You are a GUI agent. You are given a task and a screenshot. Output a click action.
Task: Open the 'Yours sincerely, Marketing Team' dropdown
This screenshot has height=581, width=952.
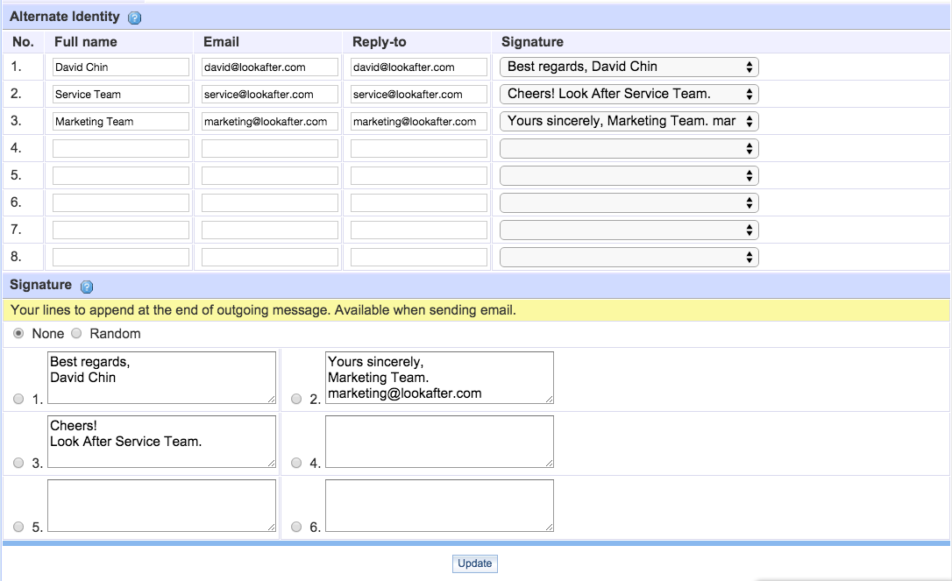click(x=629, y=122)
